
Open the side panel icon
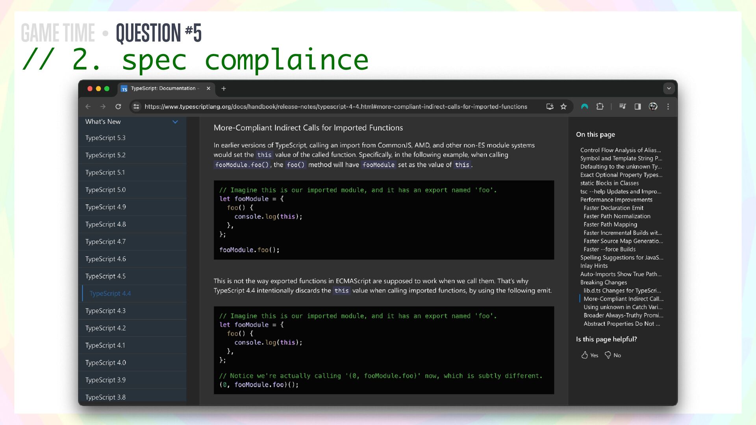(637, 107)
